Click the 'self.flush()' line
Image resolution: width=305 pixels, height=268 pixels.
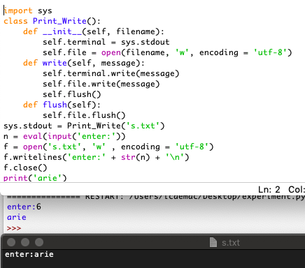tap(72, 94)
